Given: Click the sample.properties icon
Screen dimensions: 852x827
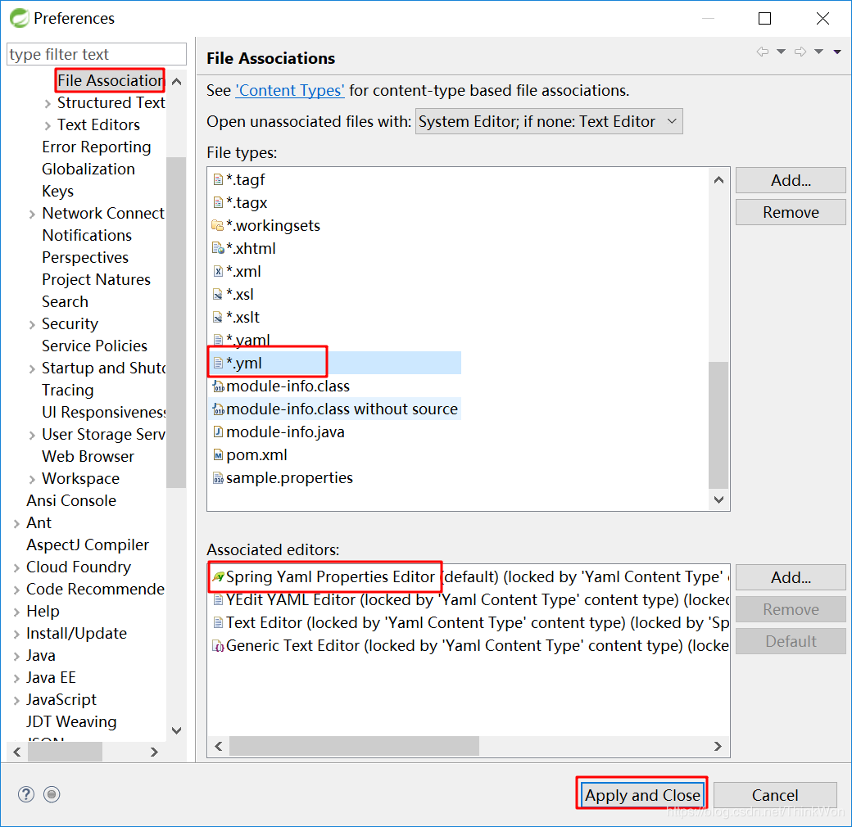Looking at the screenshot, I should point(218,478).
